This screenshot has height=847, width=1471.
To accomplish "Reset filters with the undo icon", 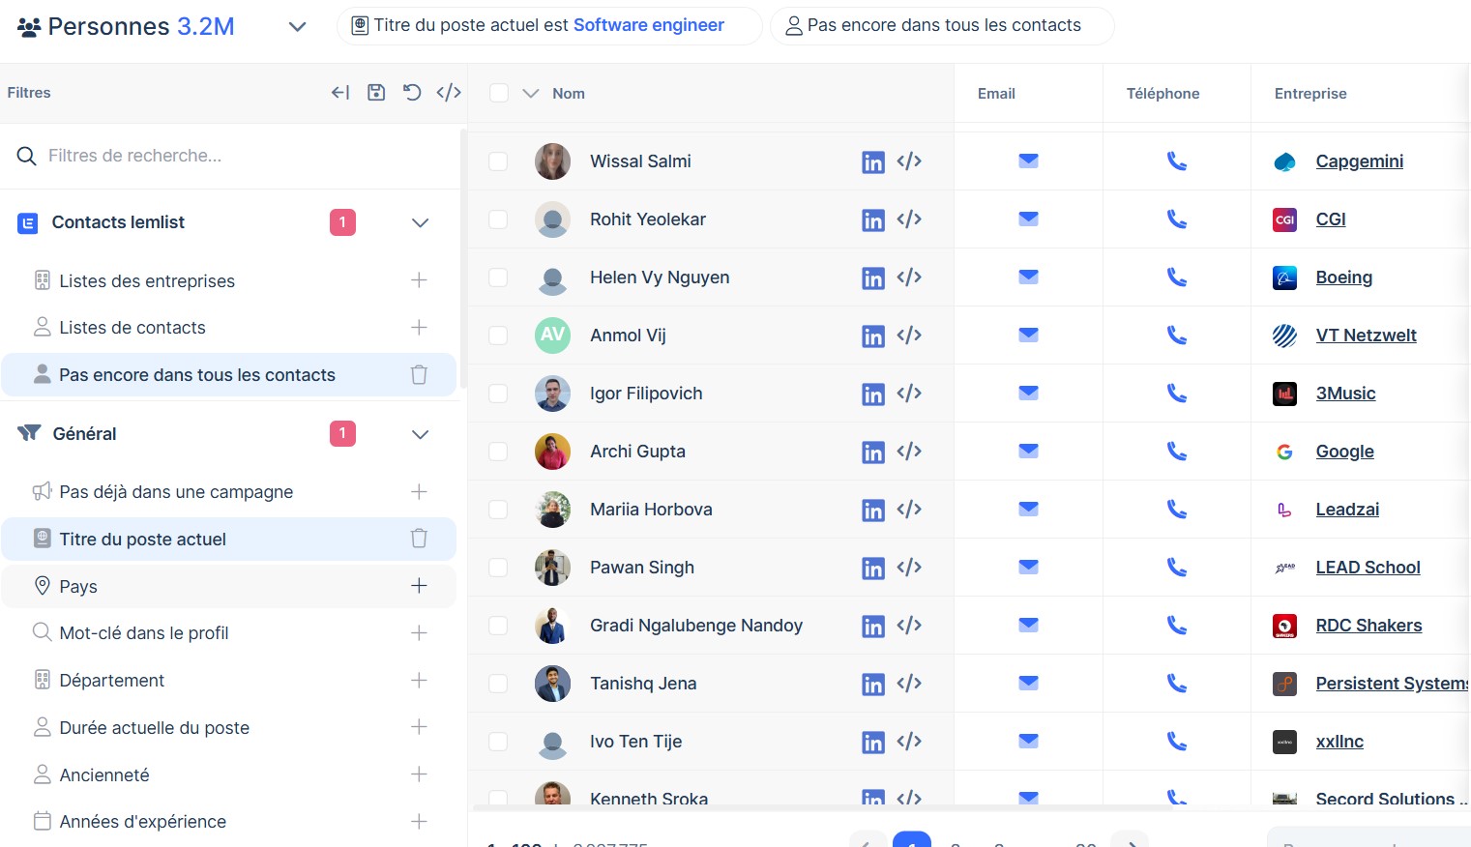I will coord(412,93).
